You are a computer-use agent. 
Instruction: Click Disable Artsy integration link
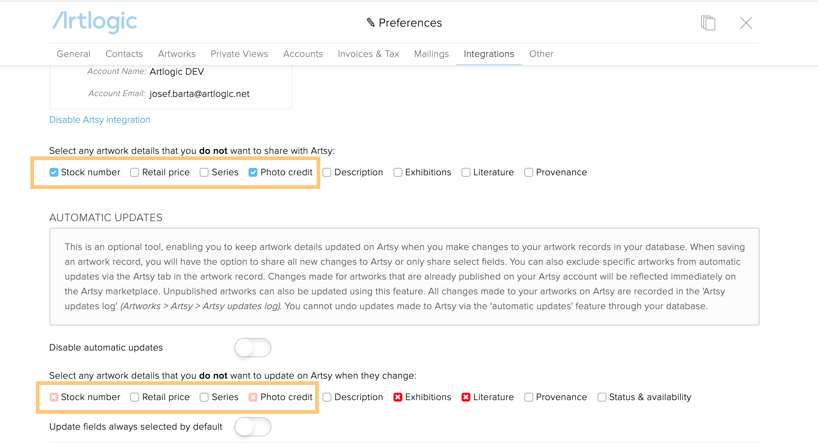point(100,120)
